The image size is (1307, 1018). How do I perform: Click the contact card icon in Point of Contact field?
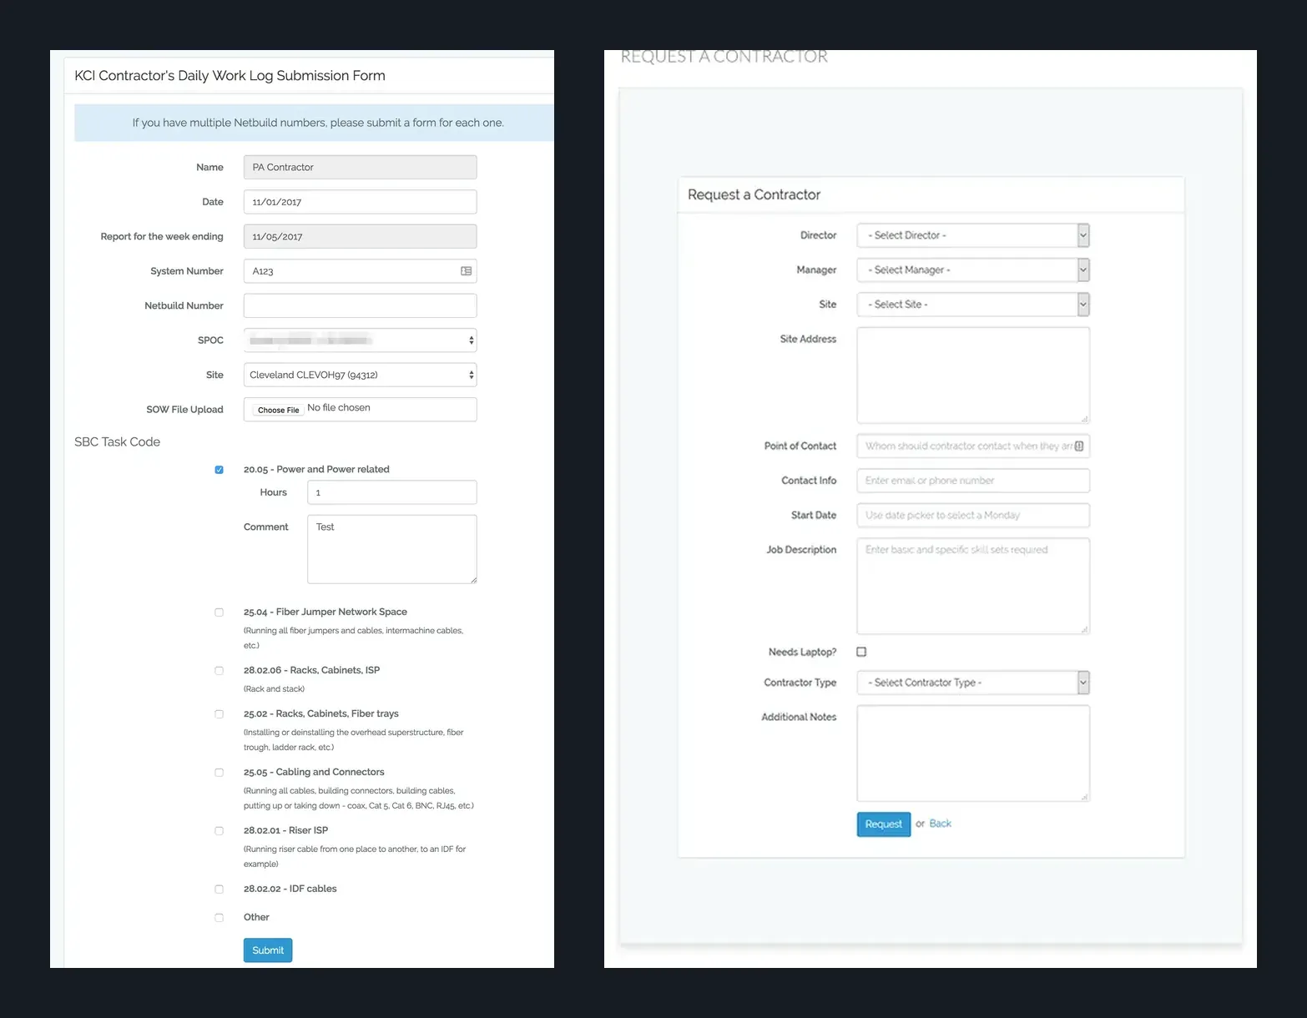point(1079,446)
